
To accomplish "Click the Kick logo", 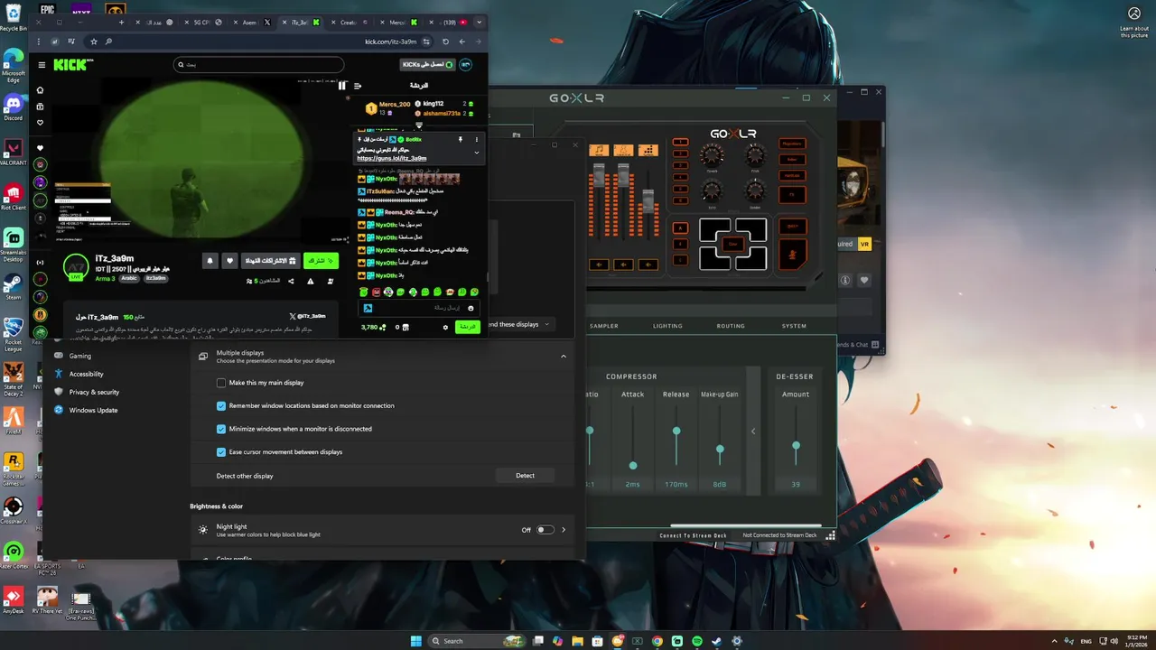I will (x=72, y=65).
